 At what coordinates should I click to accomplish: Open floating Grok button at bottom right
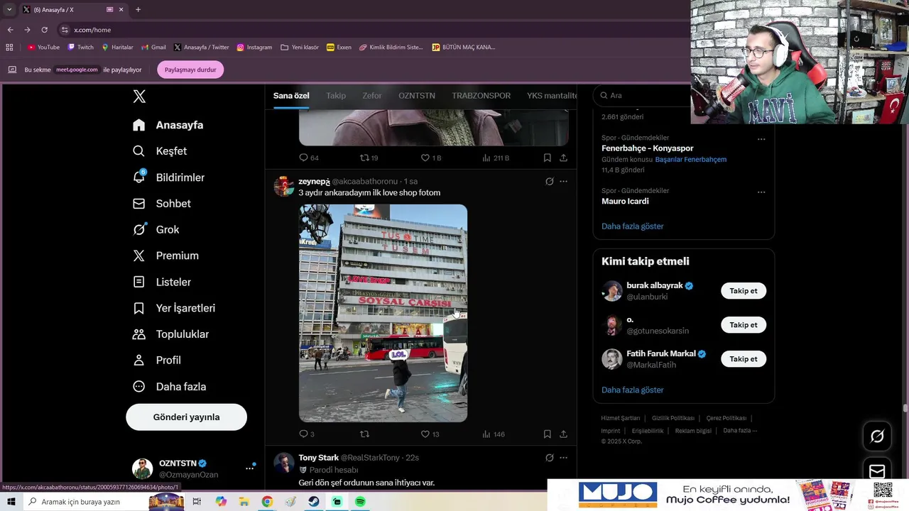tap(877, 436)
